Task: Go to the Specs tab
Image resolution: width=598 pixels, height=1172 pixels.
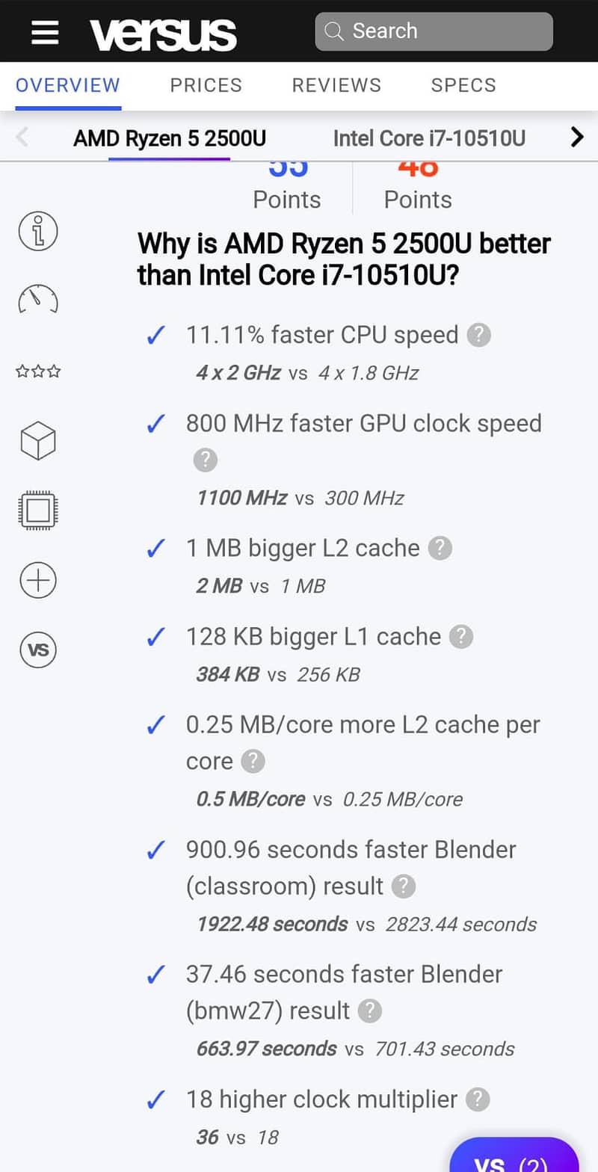Action: 463,85
